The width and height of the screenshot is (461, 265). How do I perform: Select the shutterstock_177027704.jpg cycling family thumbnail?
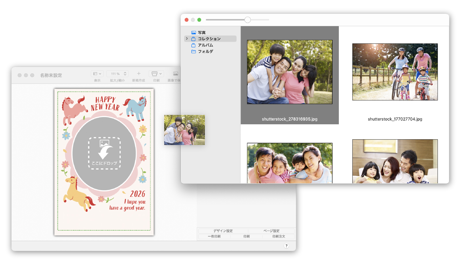[395, 72]
